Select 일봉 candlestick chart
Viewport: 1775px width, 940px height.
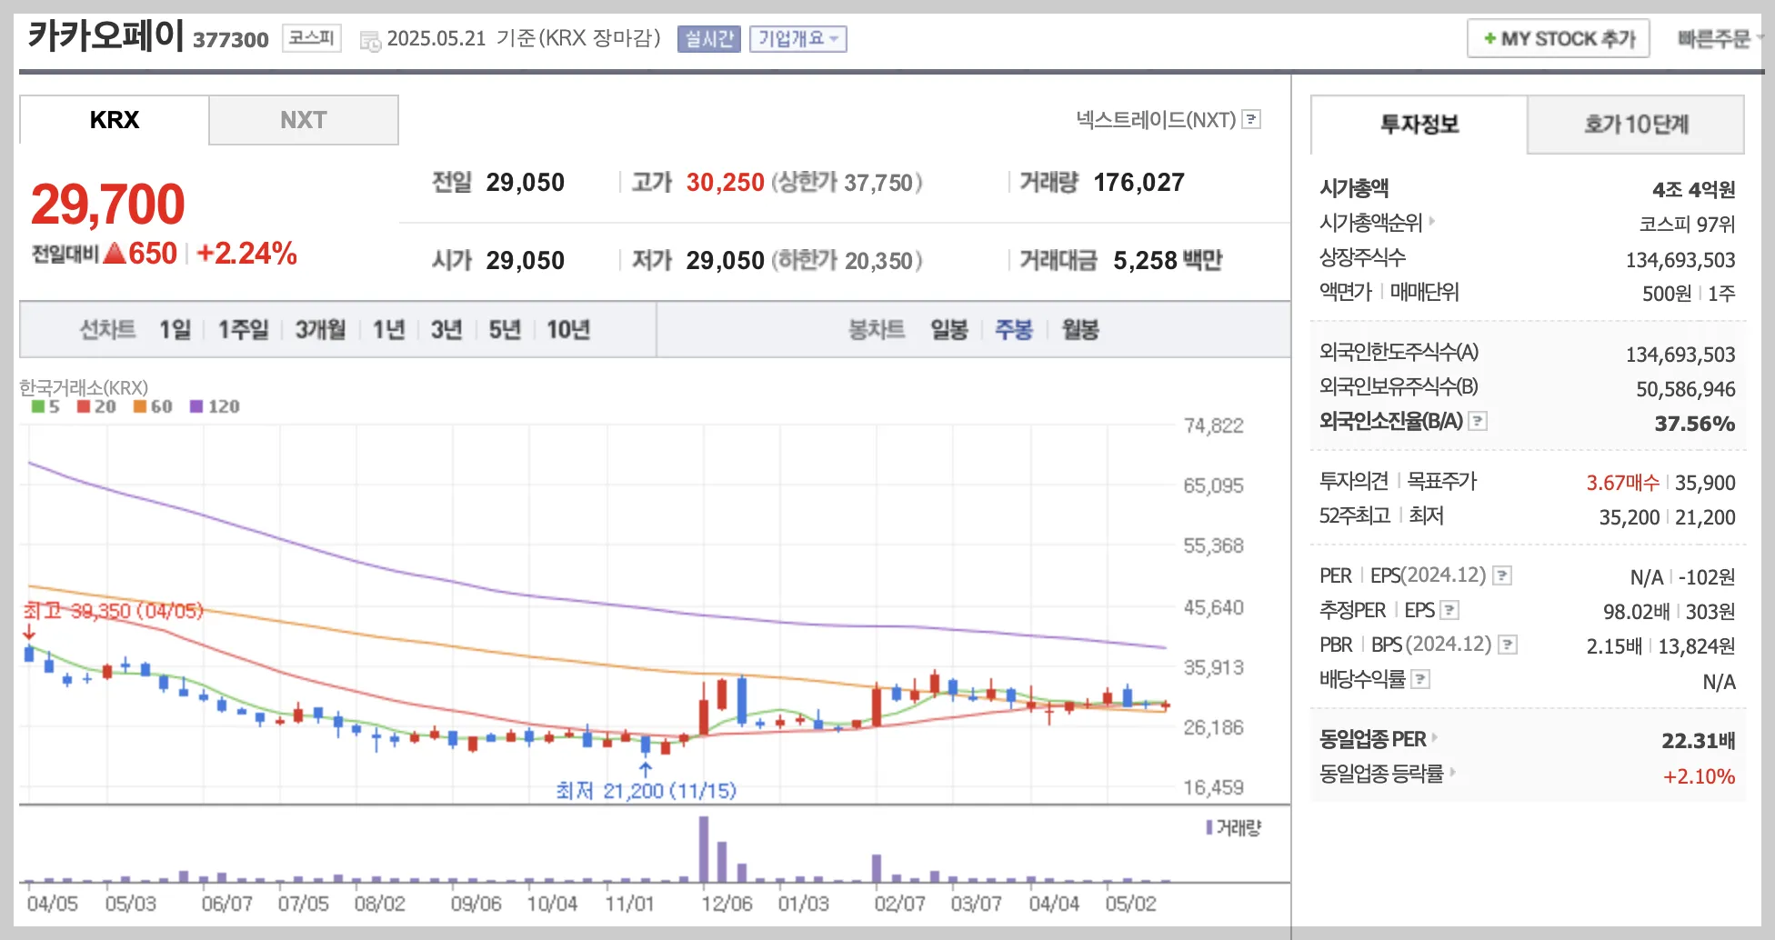click(x=949, y=329)
